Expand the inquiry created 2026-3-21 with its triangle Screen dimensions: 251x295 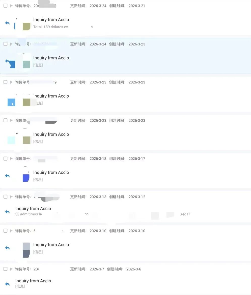click(x=11, y=6)
